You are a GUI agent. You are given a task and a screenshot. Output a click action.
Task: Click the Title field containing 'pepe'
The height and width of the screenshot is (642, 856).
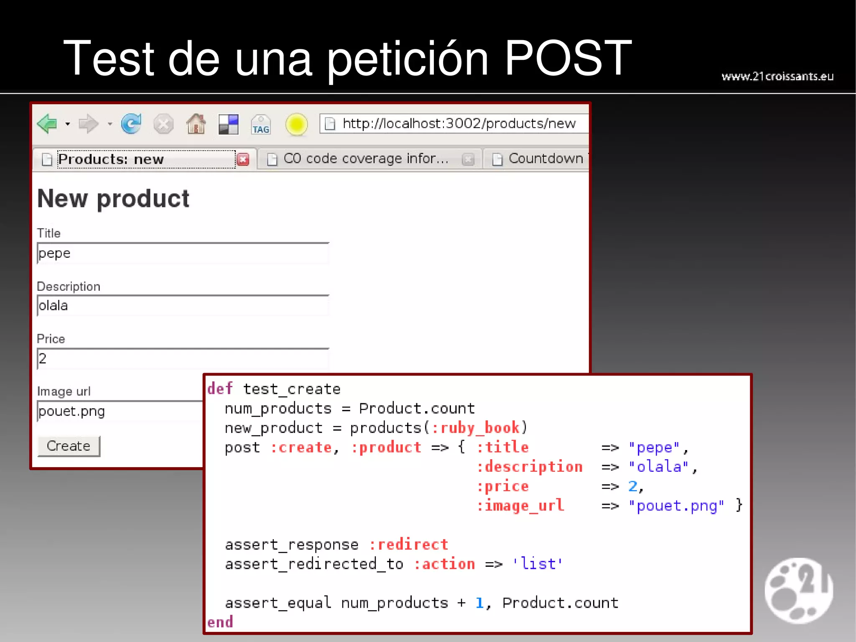tap(183, 253)
